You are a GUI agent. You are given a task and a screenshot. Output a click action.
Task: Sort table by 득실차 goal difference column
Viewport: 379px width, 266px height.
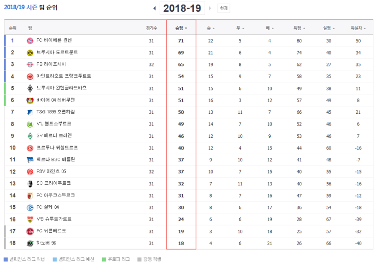click(x=358, y=28)
